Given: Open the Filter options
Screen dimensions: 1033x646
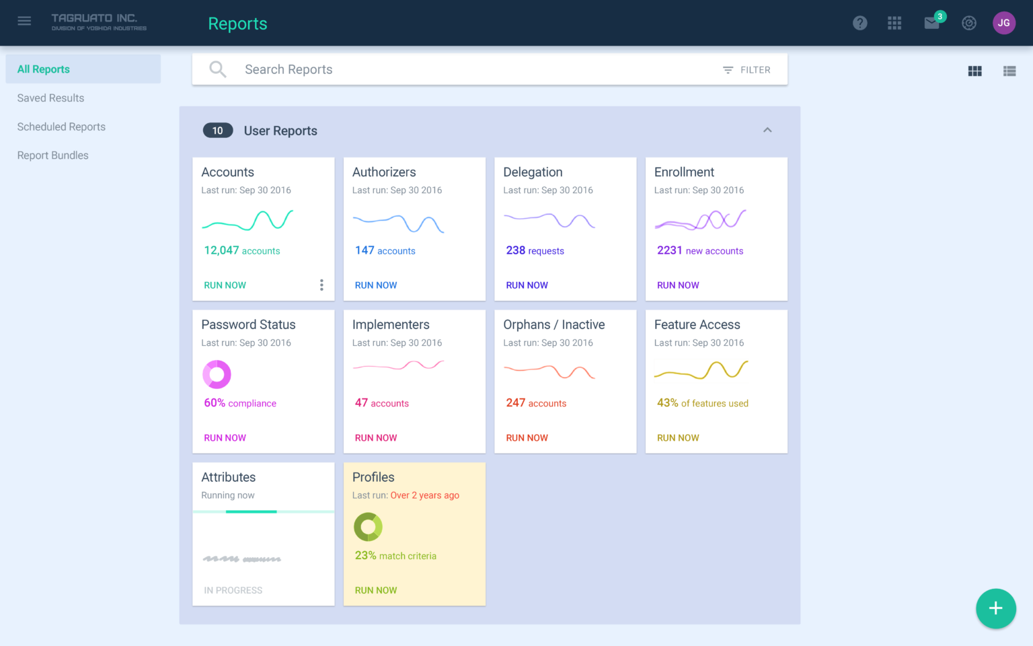Looking at the screenshot, I should point(747,70).
